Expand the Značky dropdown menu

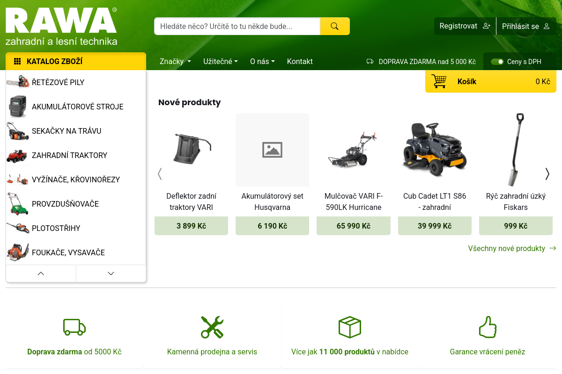point(175,61)
